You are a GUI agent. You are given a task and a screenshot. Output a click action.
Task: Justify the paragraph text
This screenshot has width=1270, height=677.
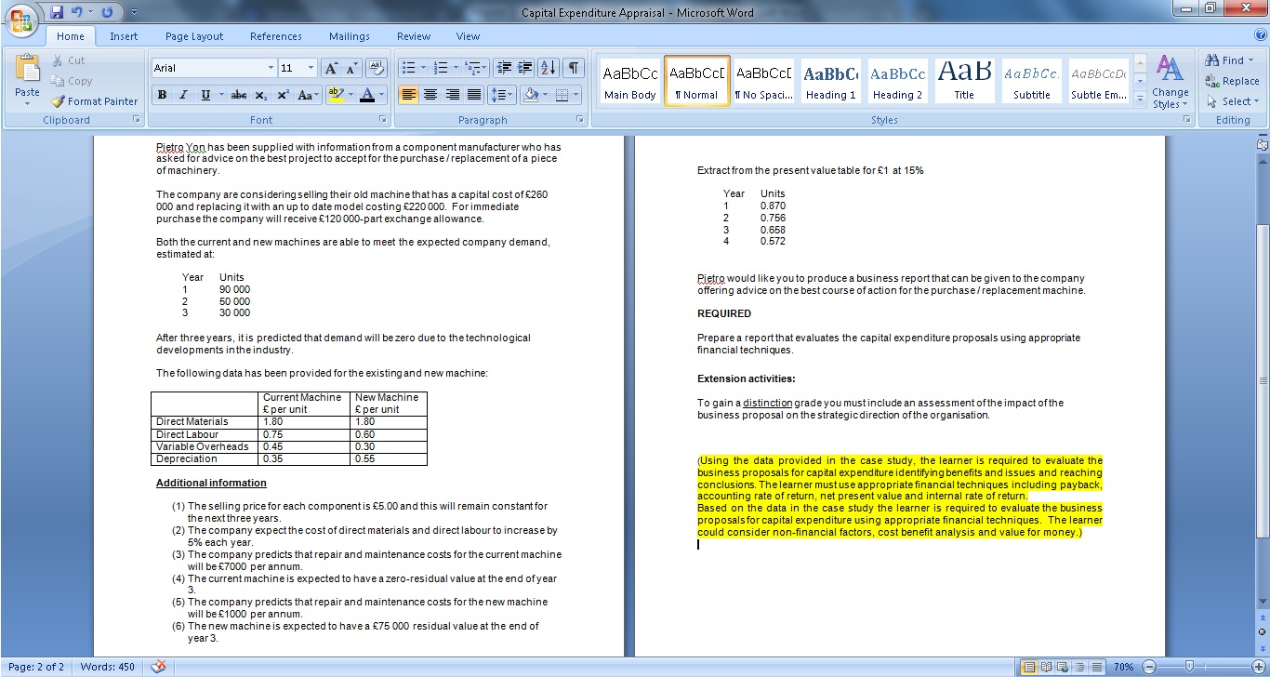point(473,95)
